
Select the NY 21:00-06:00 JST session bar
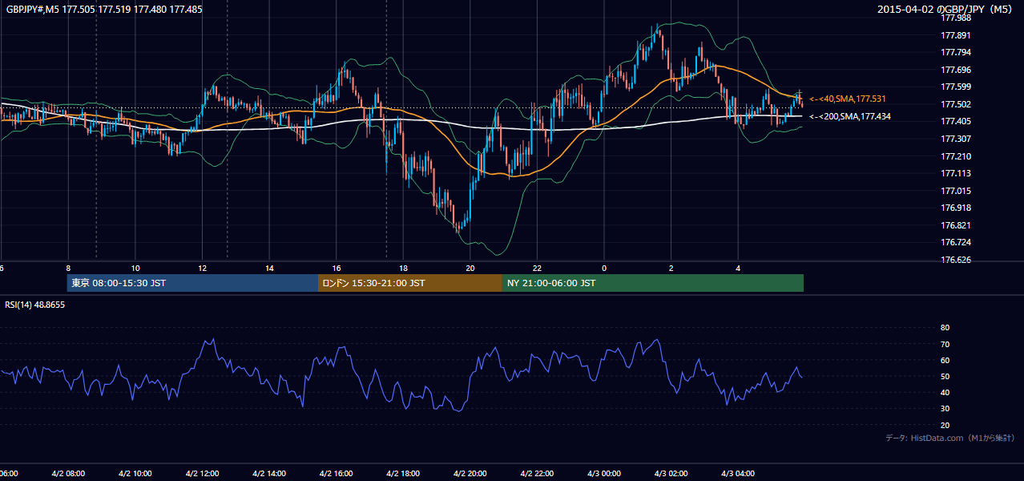[x=653, y=283]
